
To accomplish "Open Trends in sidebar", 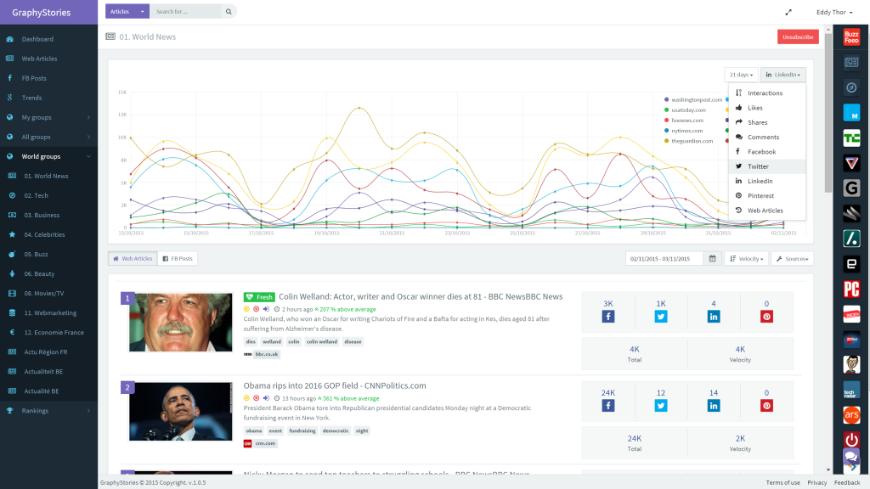I will click(48, 98).
